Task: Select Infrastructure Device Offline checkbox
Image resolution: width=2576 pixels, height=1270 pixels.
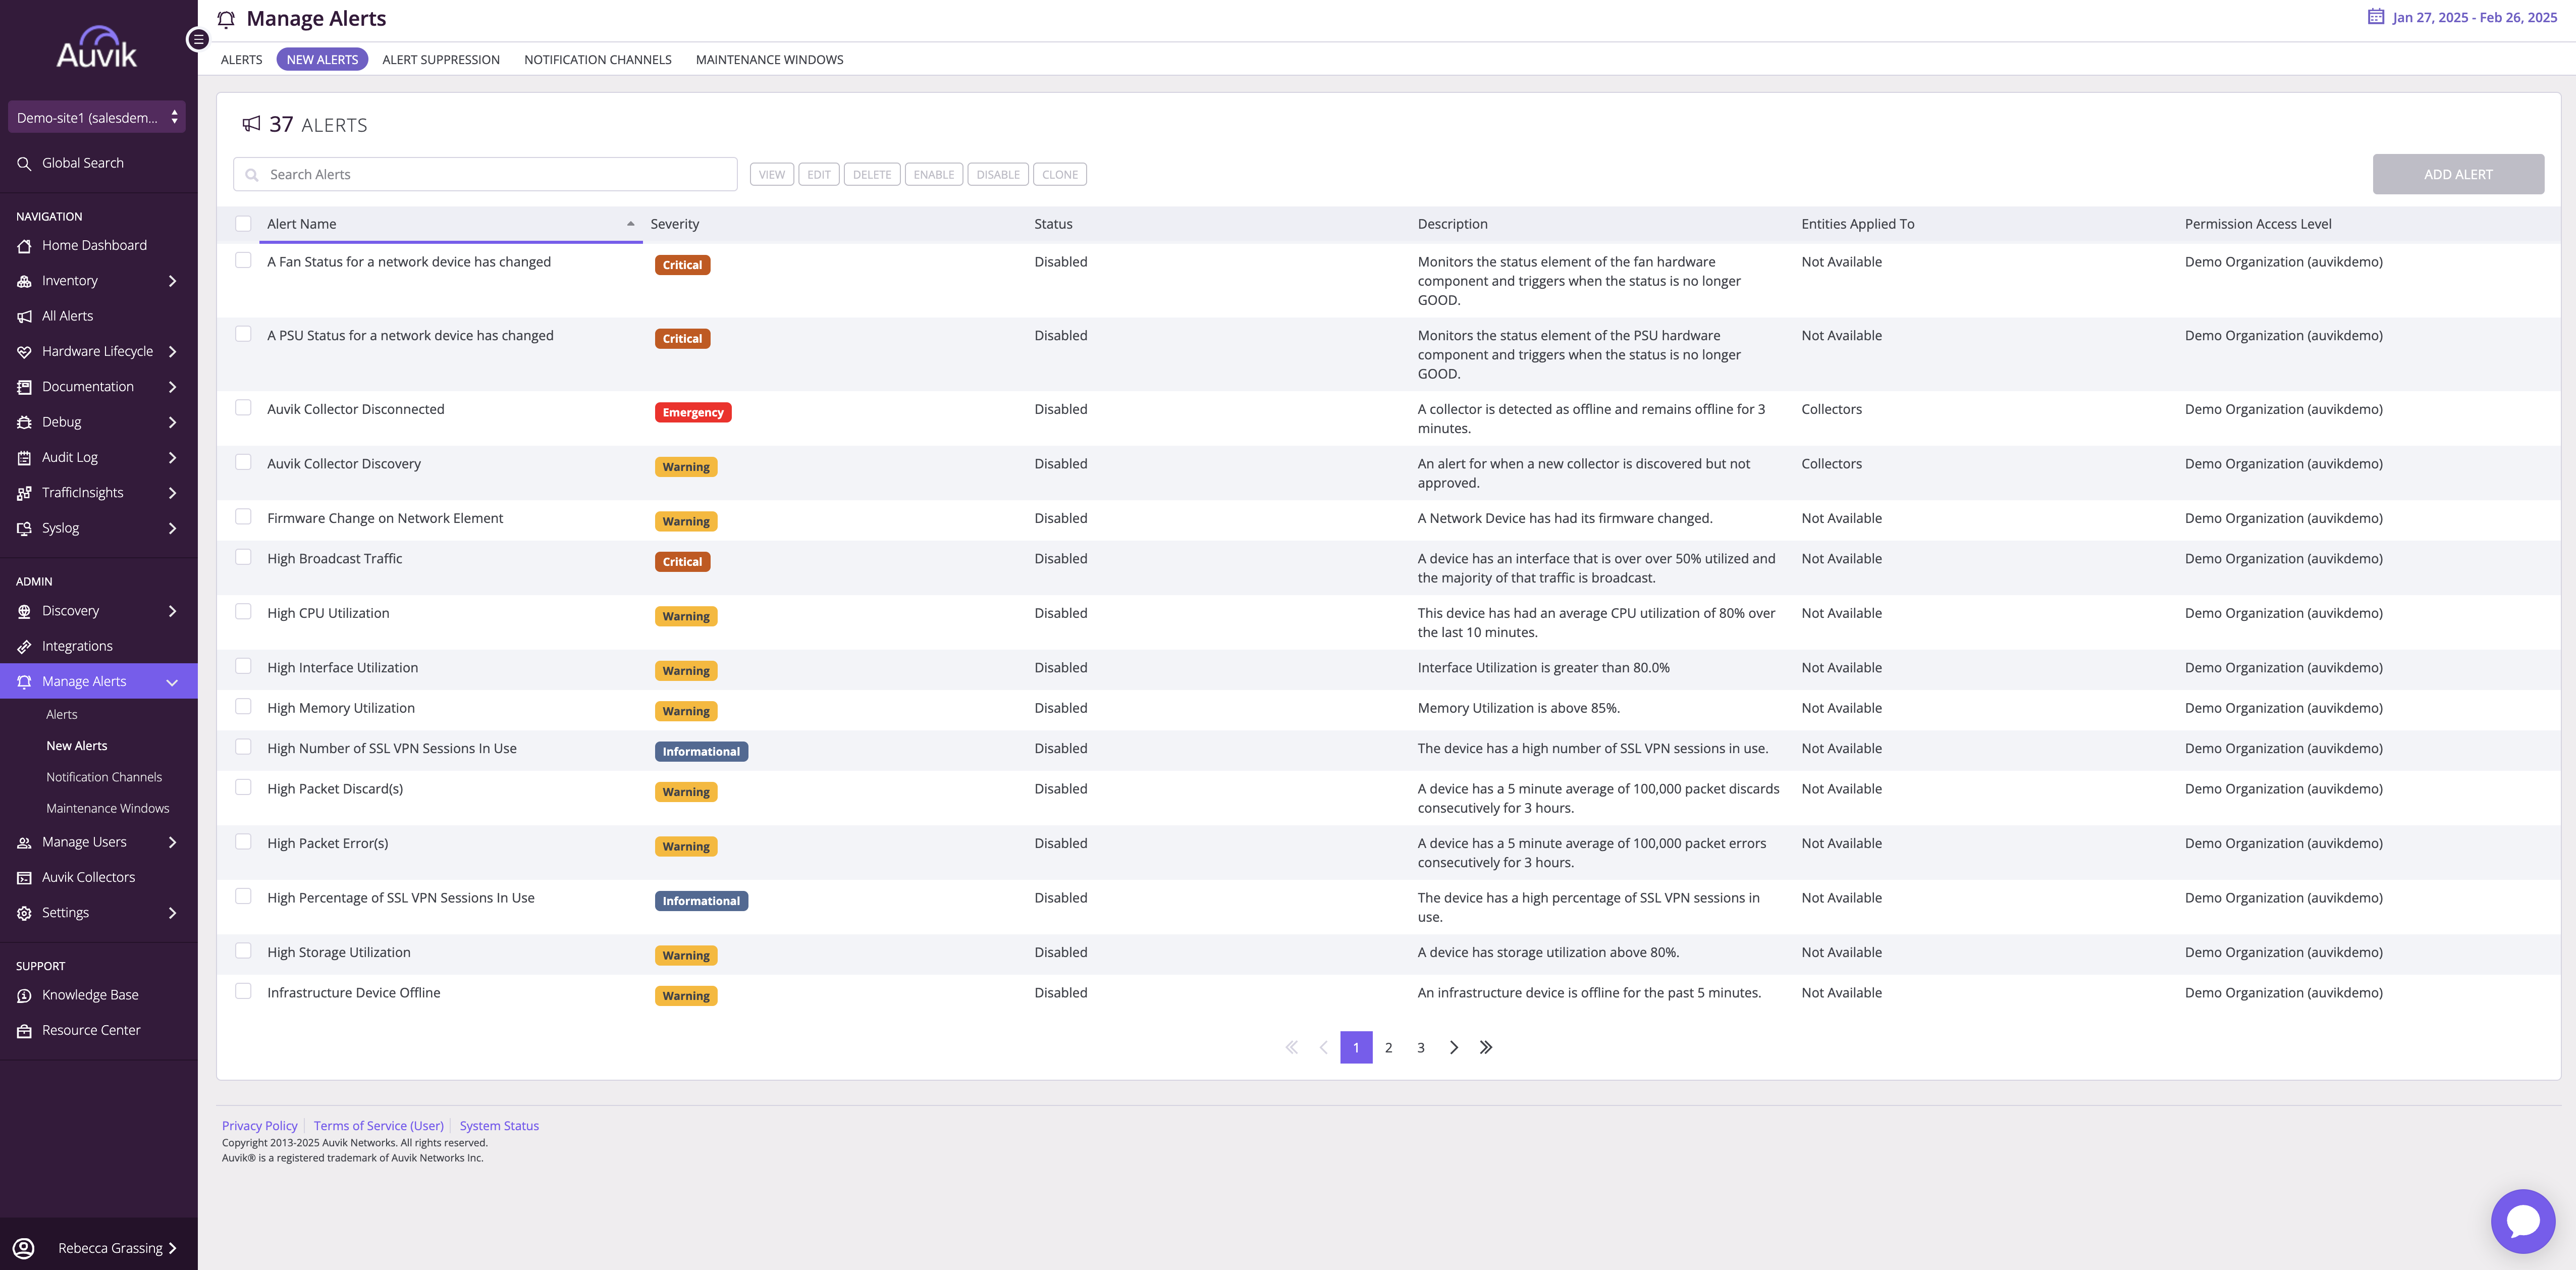Action: [x=243, y=991]
